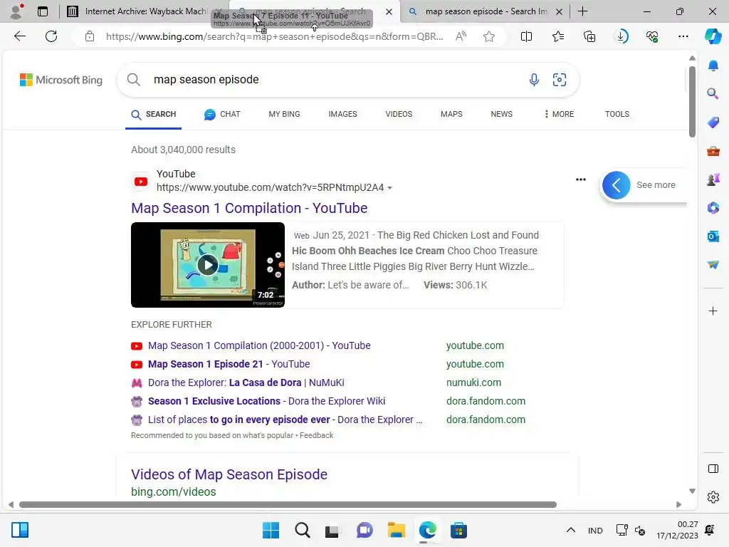Image resolution: width=729 pixels, height=547 pixels.
Task: Open the Downloads icon
Action: tap(621, 36)
